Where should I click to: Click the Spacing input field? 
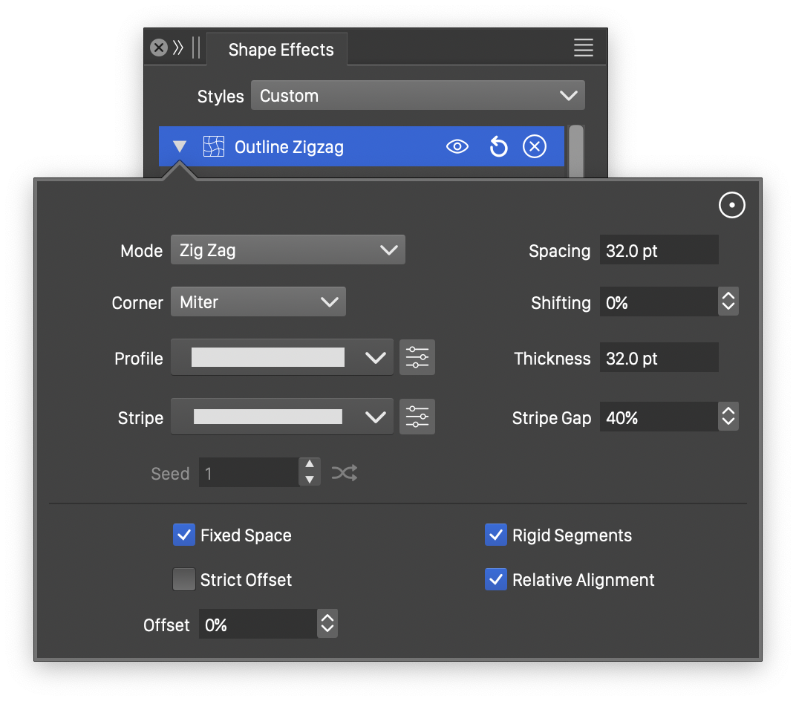tap(658, 251)
